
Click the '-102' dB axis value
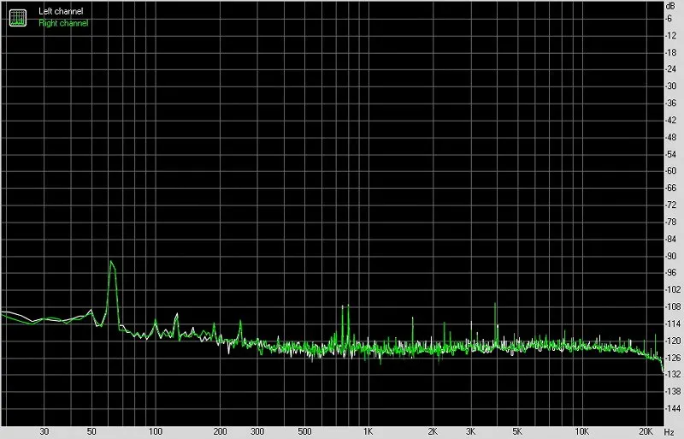pyautogui.click(x=673, y=290)
